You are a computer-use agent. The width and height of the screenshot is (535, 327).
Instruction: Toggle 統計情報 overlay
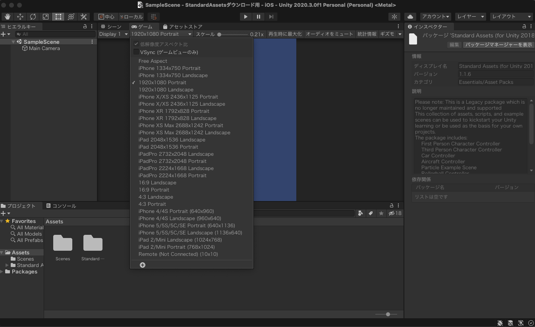point(367,34)
